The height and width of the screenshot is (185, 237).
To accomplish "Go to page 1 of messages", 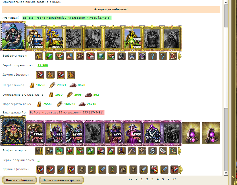I will point(142,179).
